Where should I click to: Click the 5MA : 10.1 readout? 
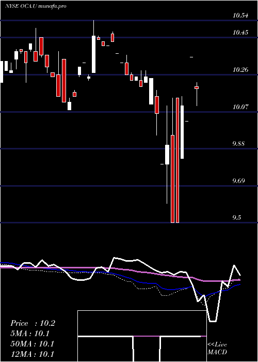click(30, 334)
